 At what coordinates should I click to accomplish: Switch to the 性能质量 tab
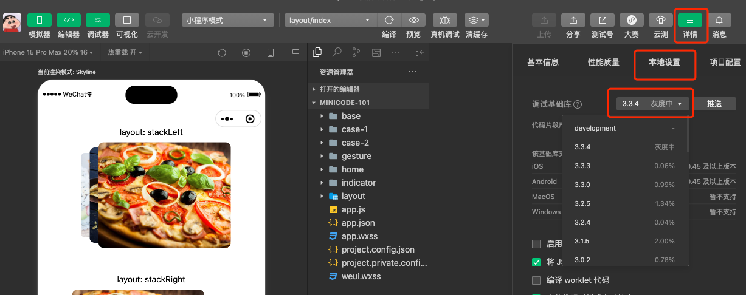[x=604, y=63]
